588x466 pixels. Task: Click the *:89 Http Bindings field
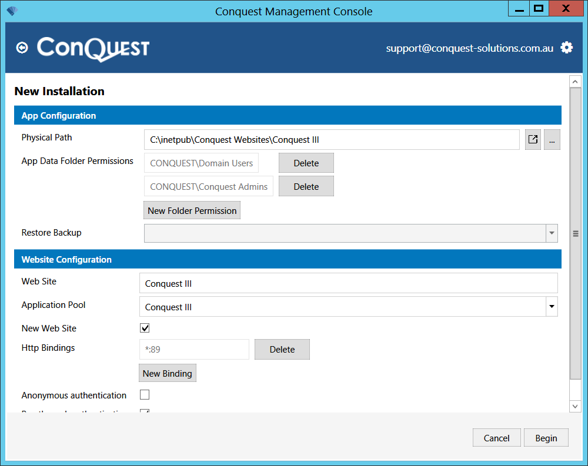pyautogui.click(x=194, y=350)
